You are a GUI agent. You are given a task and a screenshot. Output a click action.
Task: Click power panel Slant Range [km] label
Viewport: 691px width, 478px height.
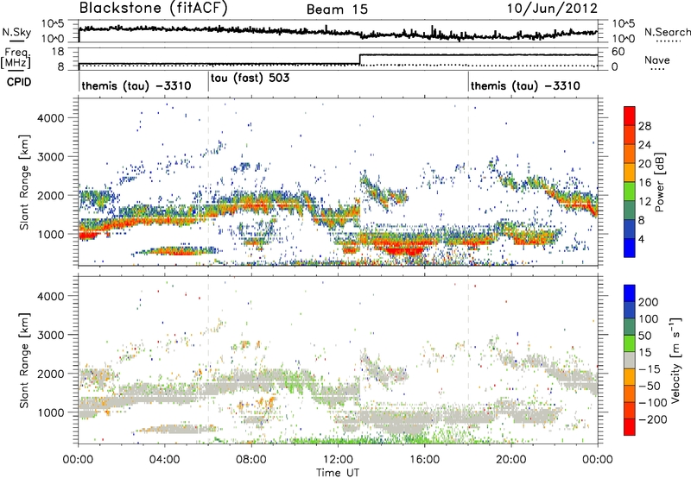click(24, 183)
